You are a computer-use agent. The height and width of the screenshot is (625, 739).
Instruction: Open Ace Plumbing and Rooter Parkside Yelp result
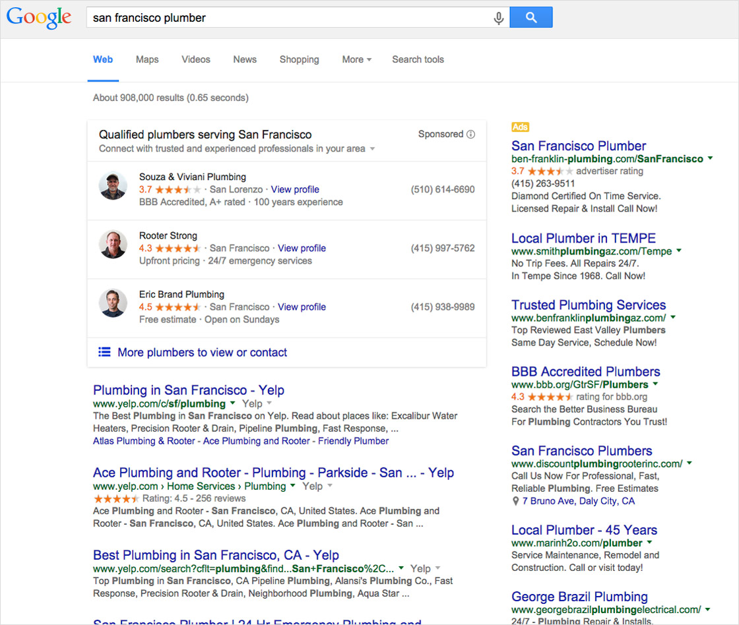coord(273,473)
